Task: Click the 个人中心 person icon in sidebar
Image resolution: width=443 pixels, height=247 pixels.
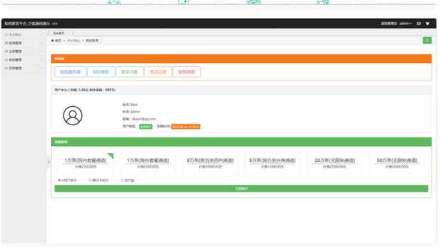Action: 6,35
